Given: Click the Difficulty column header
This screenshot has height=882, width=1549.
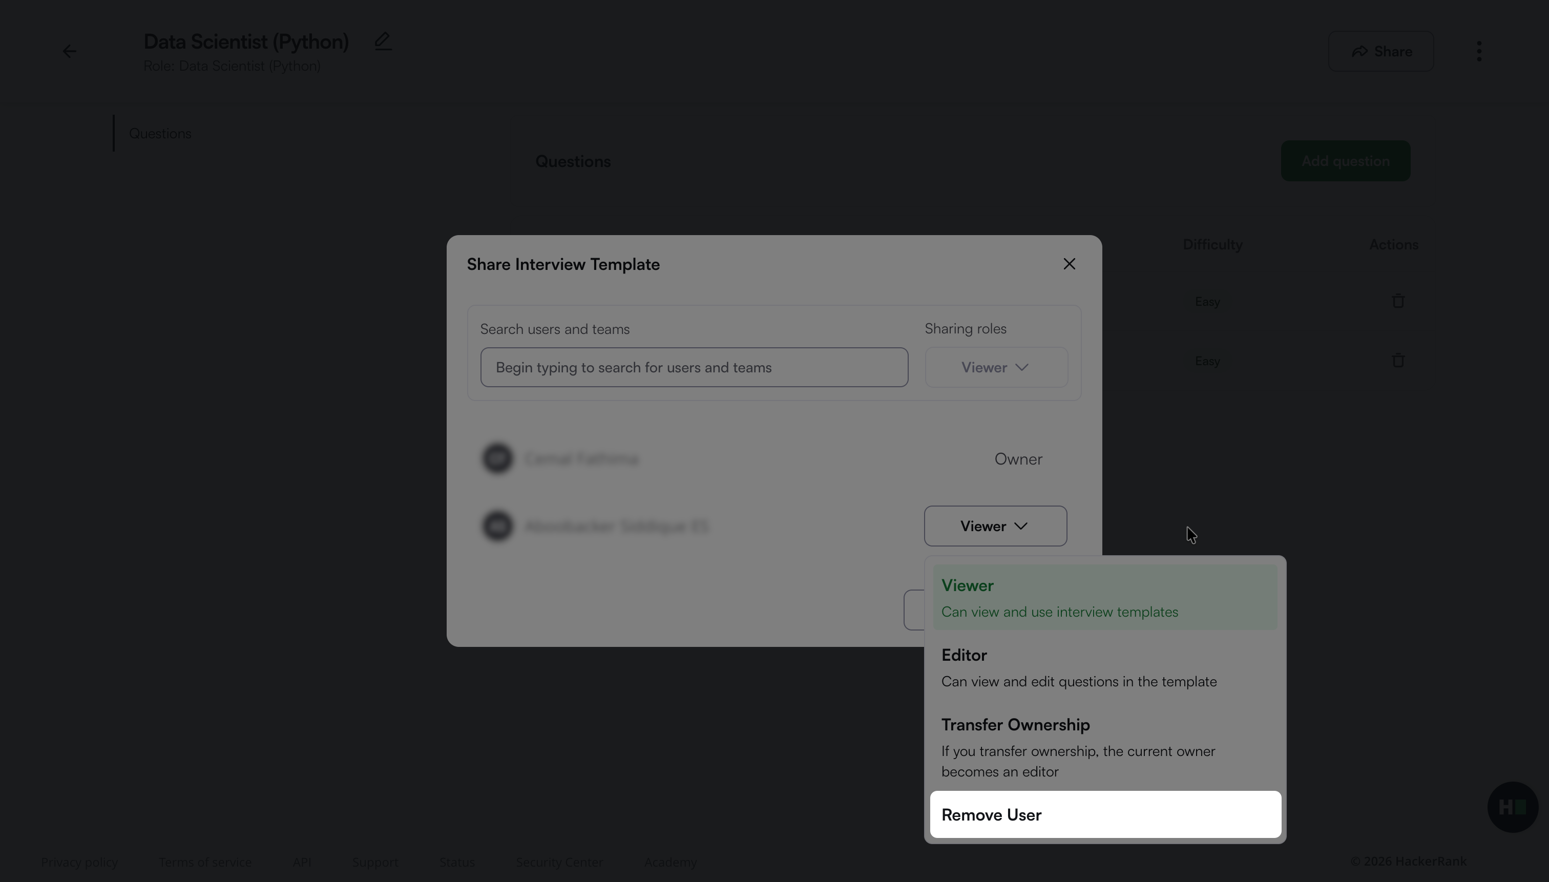Looking at the screenshot, I should [1212, 245].
